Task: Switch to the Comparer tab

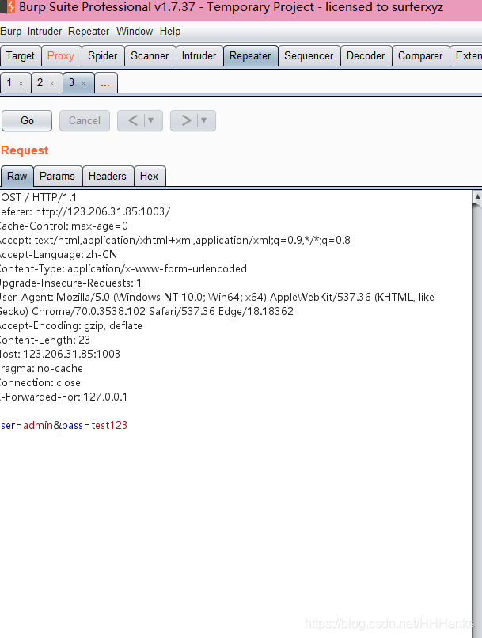Action: point(420,55)
